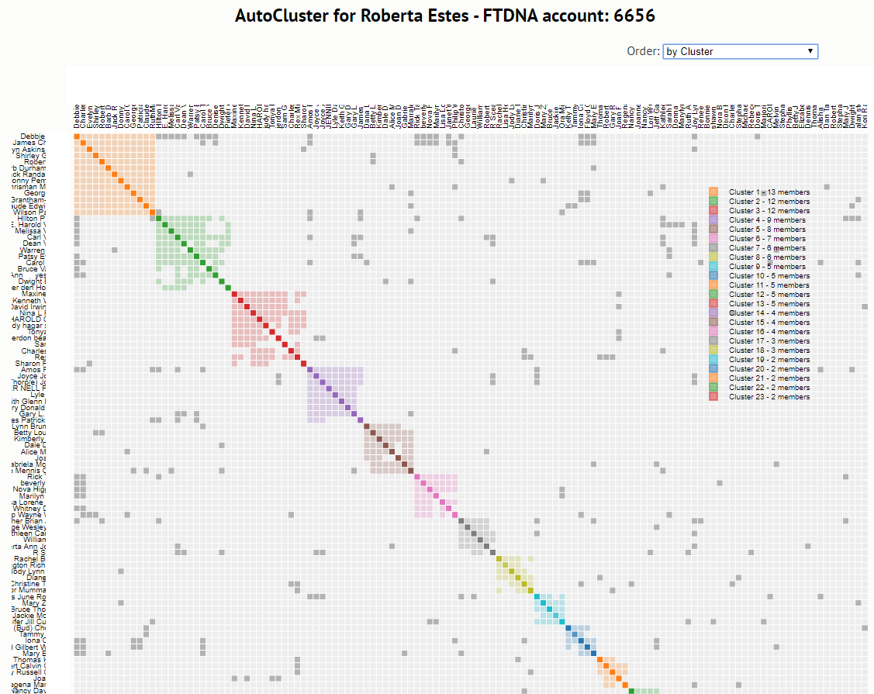The height and width of the screenshot is (694, 874).
Task: Click the Cluster 8 olive legend swatch
Action: point(713,257)
